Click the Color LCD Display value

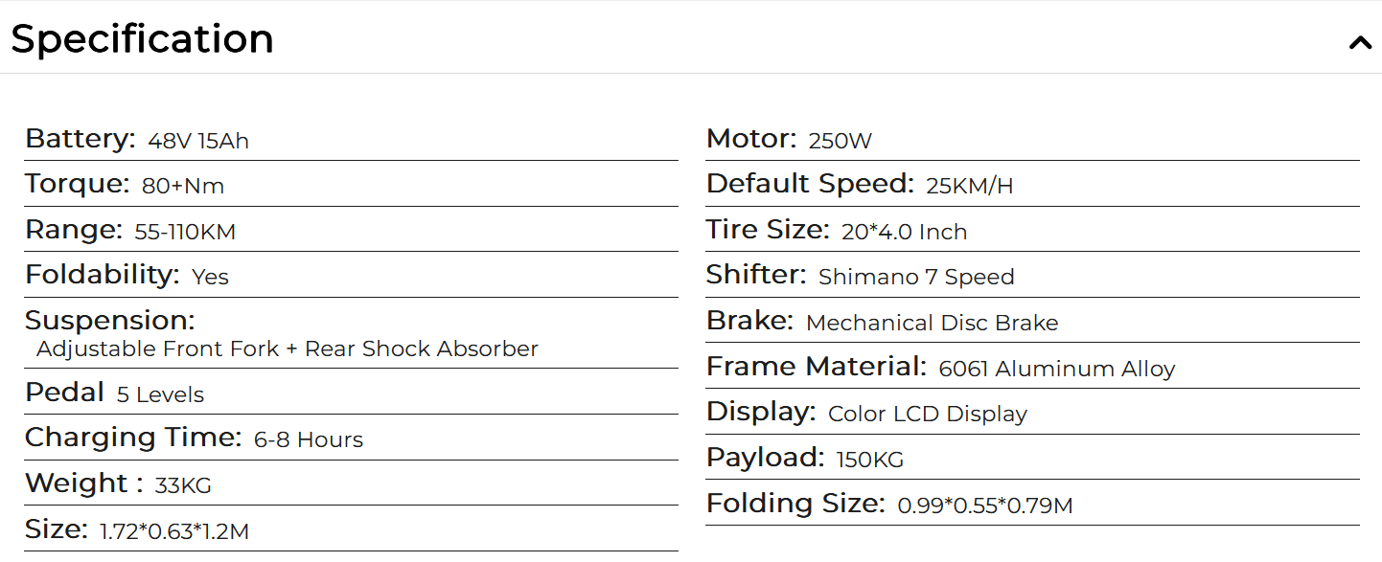point(928,415)
